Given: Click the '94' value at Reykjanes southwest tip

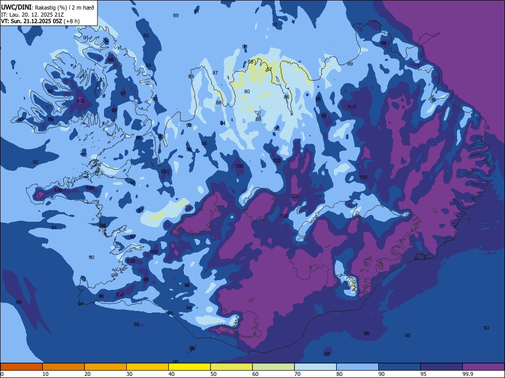Looking at the screenshot, I should click(80, 304).
